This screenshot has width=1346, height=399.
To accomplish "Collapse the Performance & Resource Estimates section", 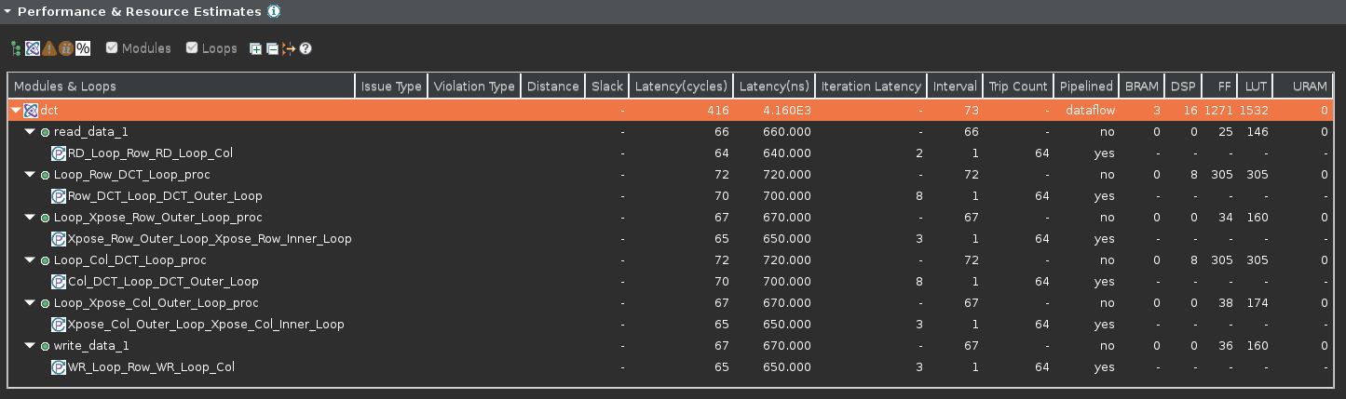I will (7, 12).
